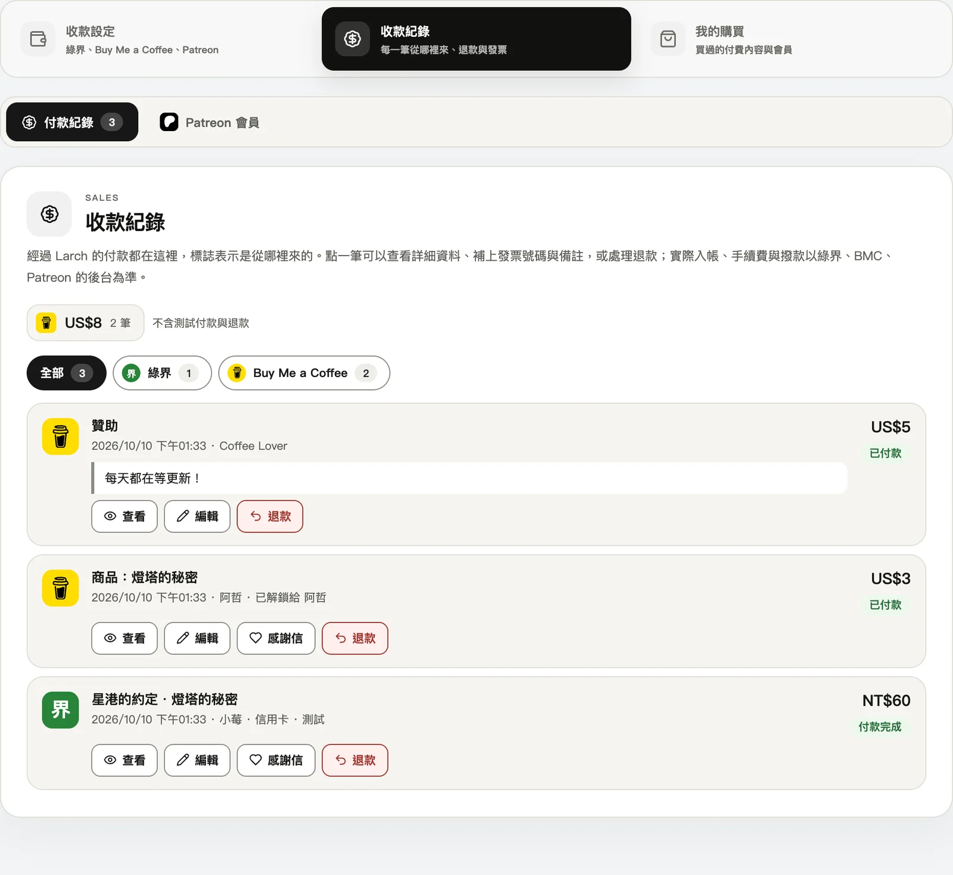The image size is (953, 875).
Task: Click the coffee cup icon of 商品：燈塔的秘密 record
Action: [x=61, y=588]
